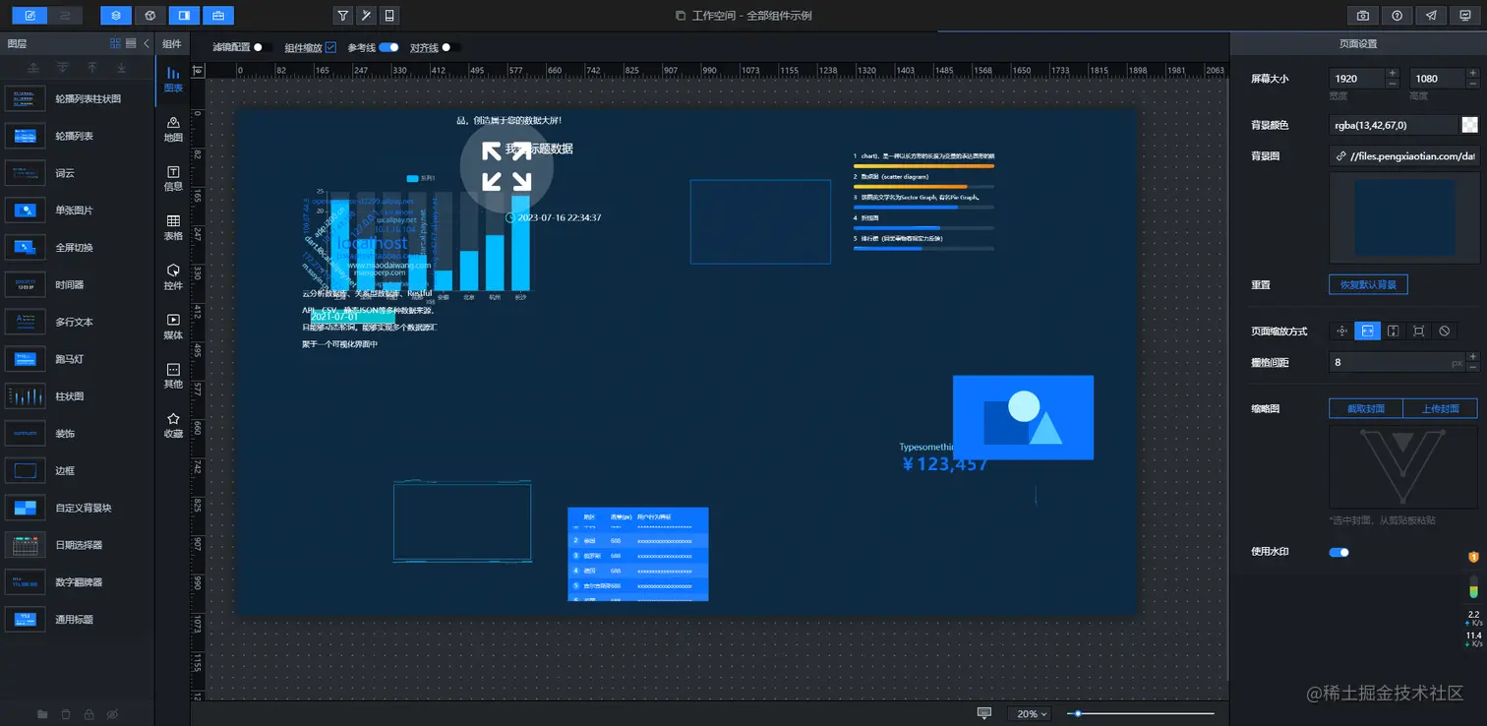Click the 截取封面 button
Image resolution: width=1487 pixels, height=726 pixels.
click(1366, 408)
